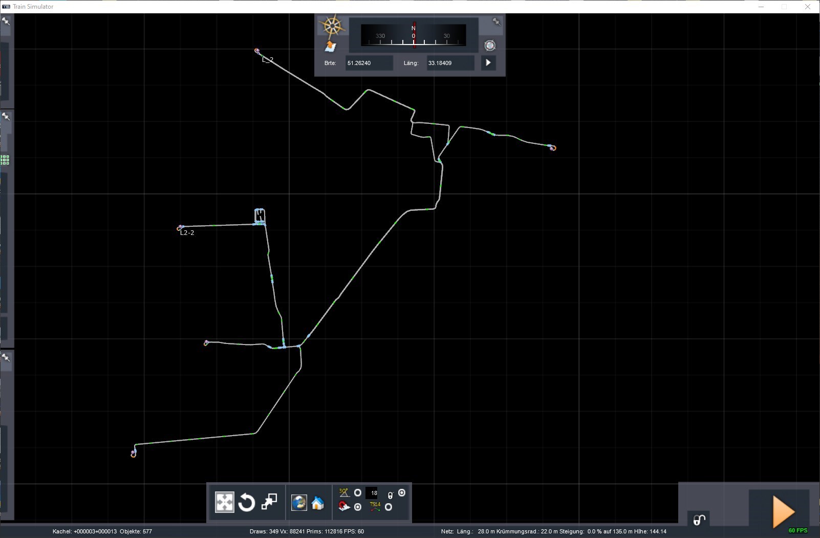Click the TS14 track graph icon
The image size is (820, 538).
(x=375, y=507)
